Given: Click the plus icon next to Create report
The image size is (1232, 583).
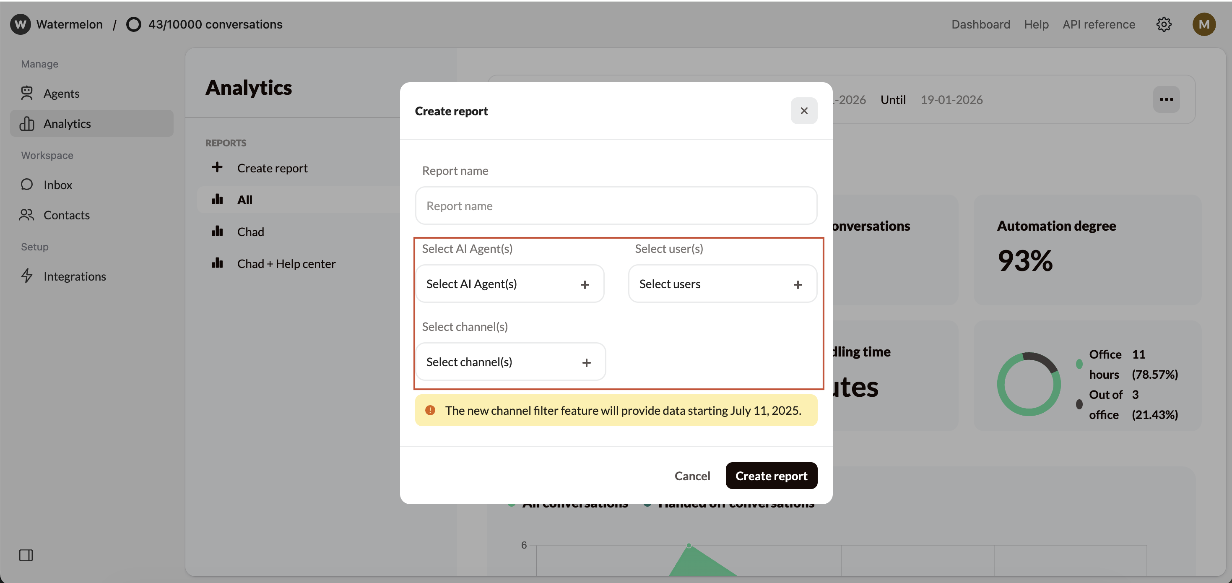Looking at the screenshot, I should (218, 167).
